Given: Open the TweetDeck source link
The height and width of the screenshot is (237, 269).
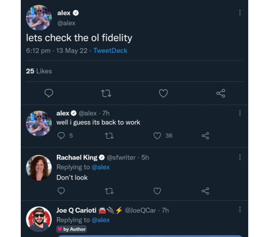Looking at the screenshot, I should [x=110, y=51].
